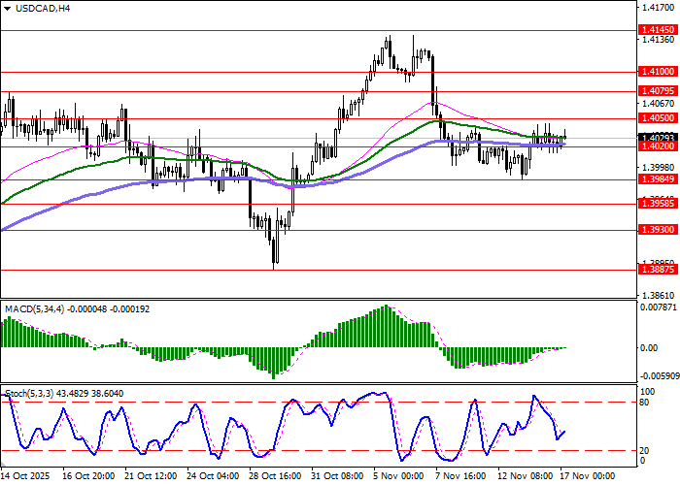Click the MACD zero level 0.00

pos(649,348)
